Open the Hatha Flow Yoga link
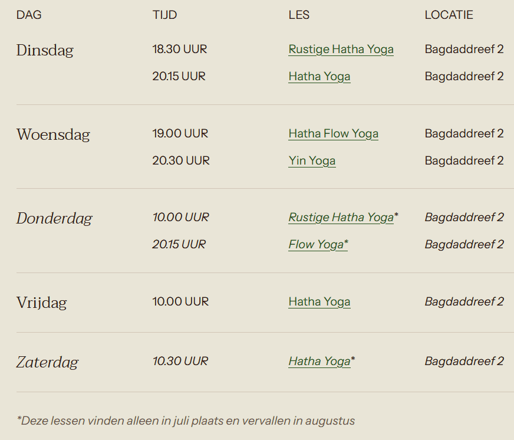 pos(334,133)
